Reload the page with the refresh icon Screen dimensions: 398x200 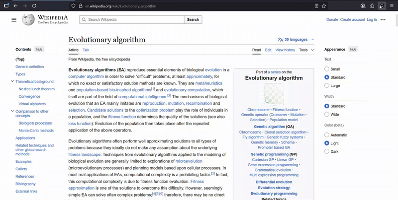[x=34, y=6]
